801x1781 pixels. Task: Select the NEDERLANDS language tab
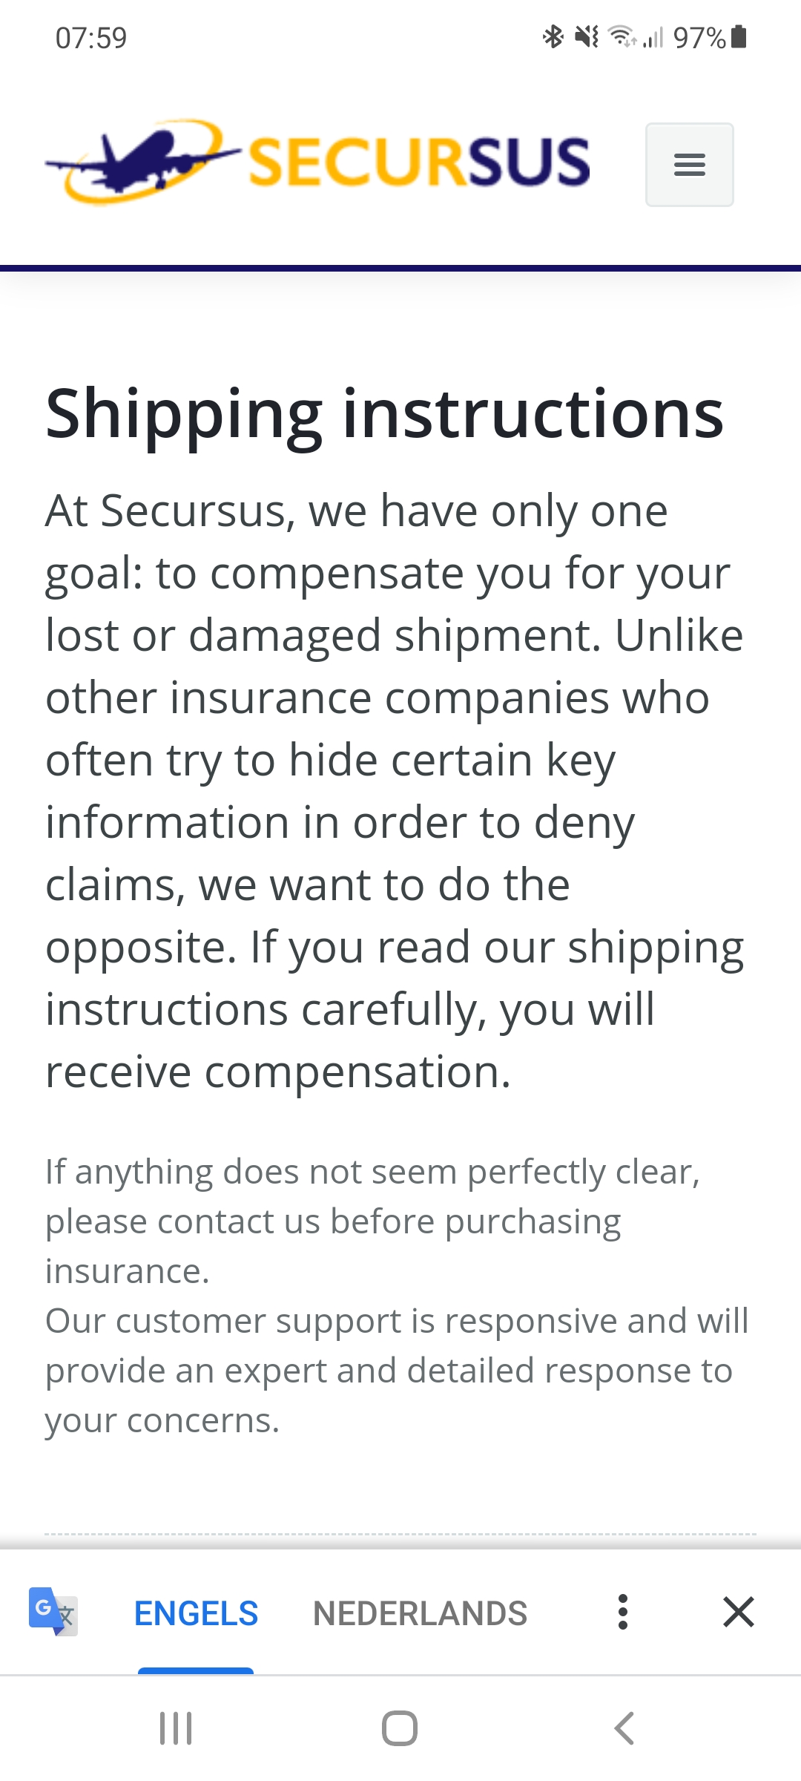[420, 1613]
